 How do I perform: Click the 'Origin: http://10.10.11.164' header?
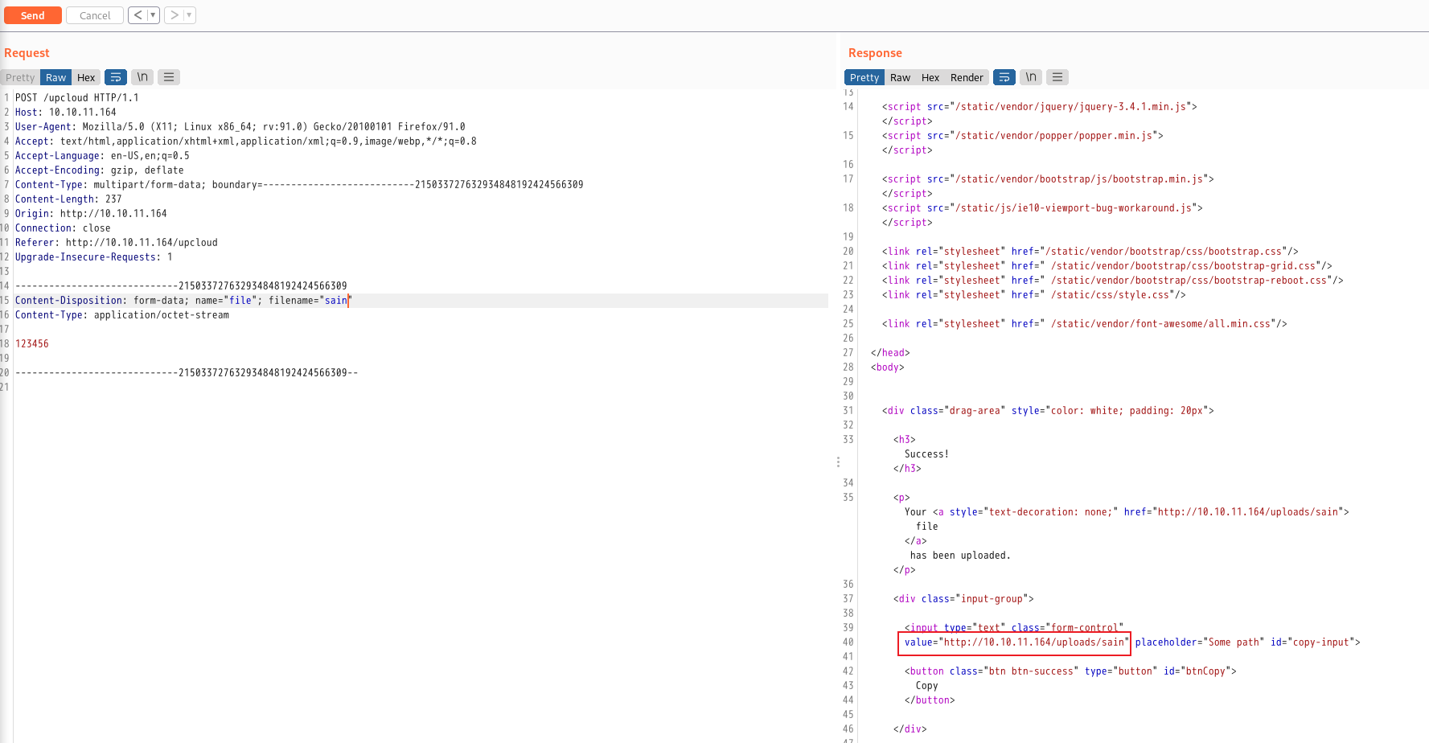click(x=91, y=214)
